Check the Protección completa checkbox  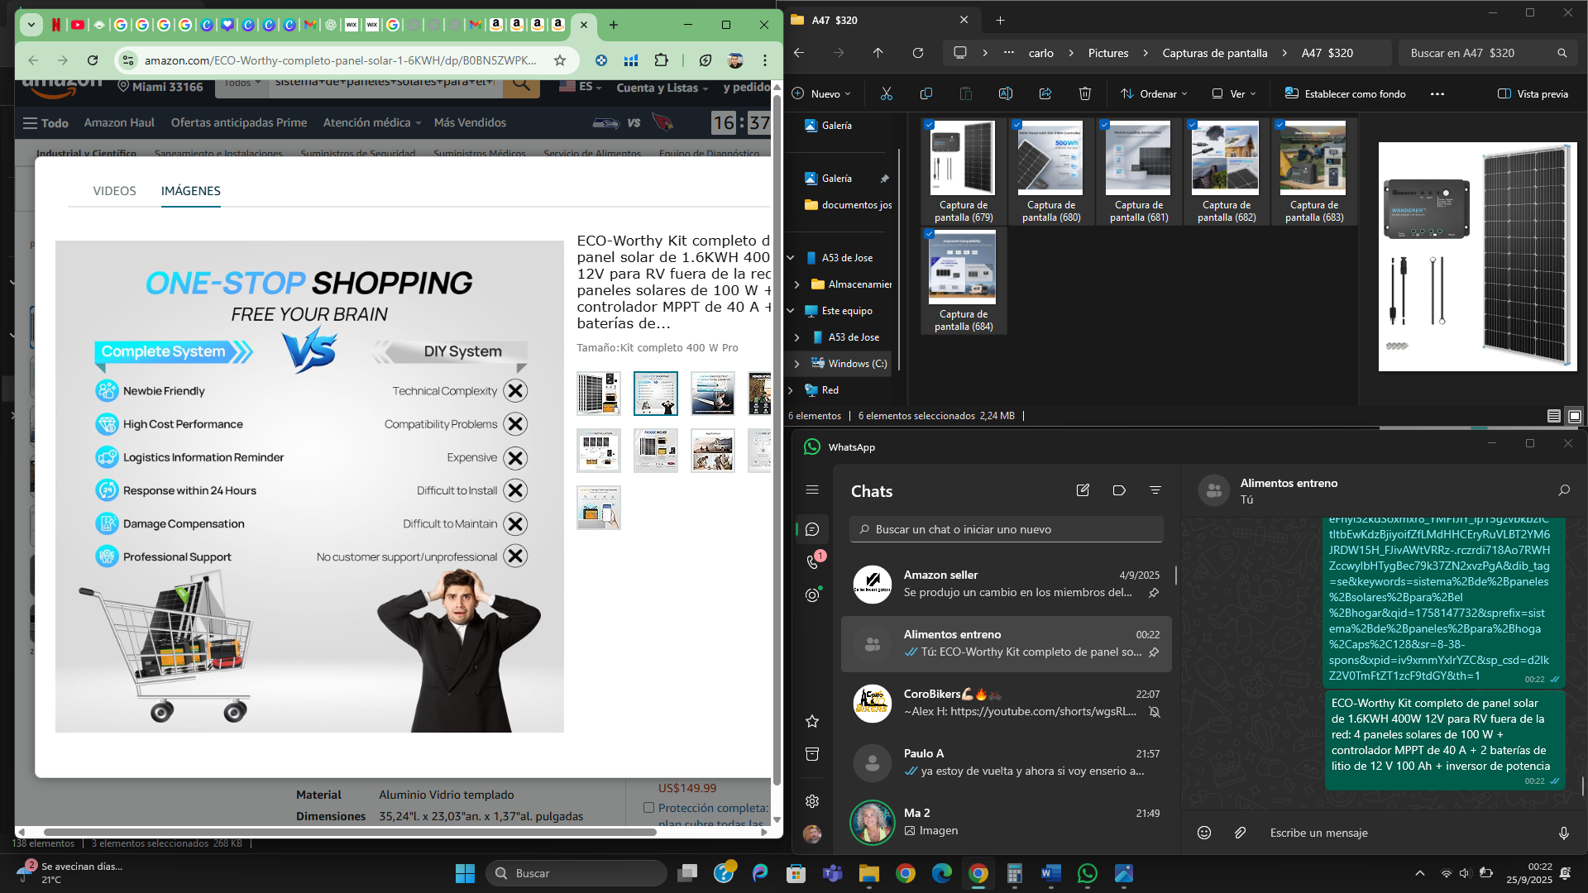[x=648, y=808]
